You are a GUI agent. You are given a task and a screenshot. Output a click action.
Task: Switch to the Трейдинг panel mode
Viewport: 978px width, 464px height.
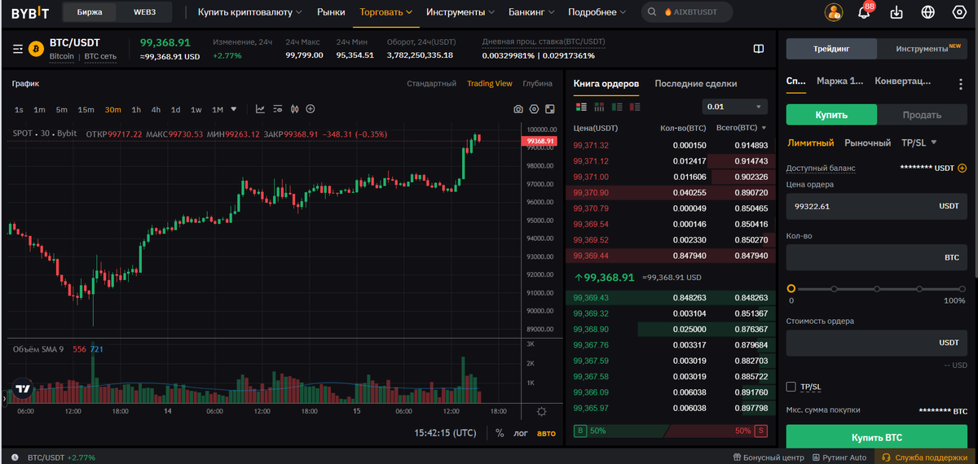coord(831,49)
